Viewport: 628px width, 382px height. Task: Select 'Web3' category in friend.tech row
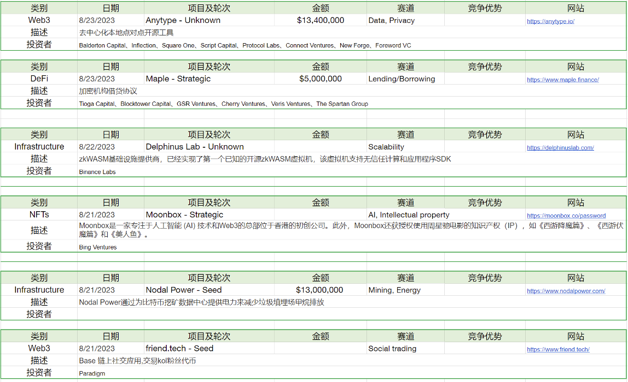pyautogui.click(x=39, y=348)
